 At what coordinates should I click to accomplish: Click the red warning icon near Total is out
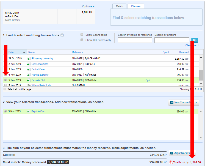pyautogui.click(x=171, y=162)
